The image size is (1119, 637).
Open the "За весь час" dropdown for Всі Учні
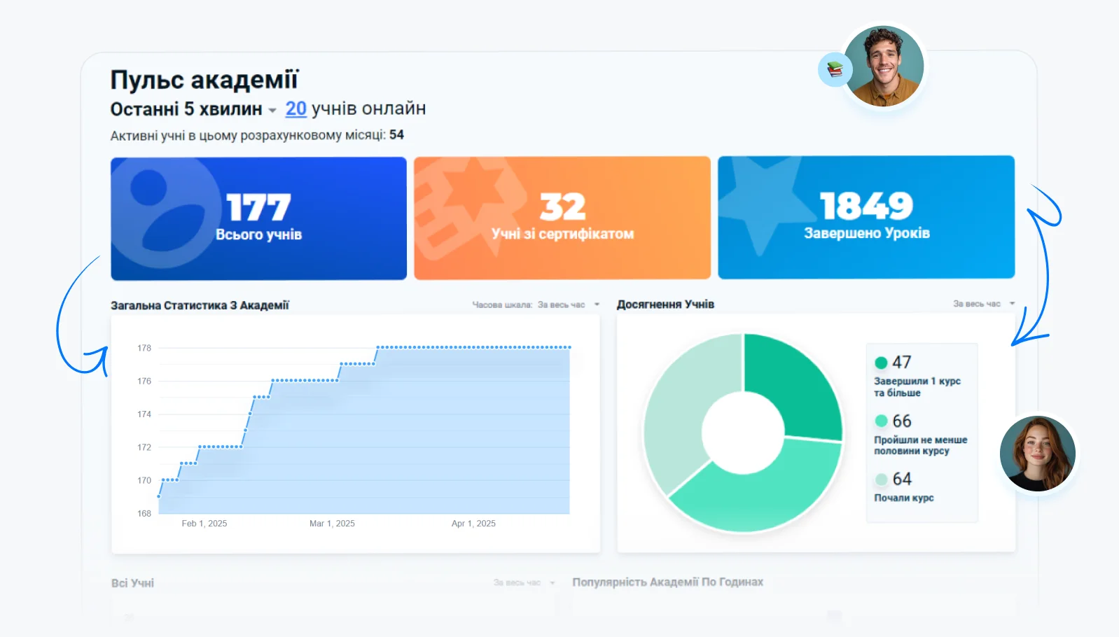click(552, 582)
